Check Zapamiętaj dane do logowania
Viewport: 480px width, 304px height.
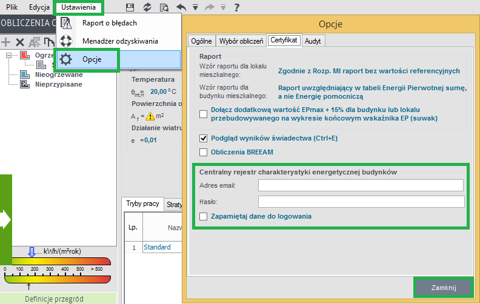[x=203, y=217]
